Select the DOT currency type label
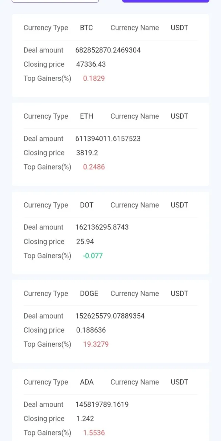This screenshot has height=441, width=221. tap(87, 205)
